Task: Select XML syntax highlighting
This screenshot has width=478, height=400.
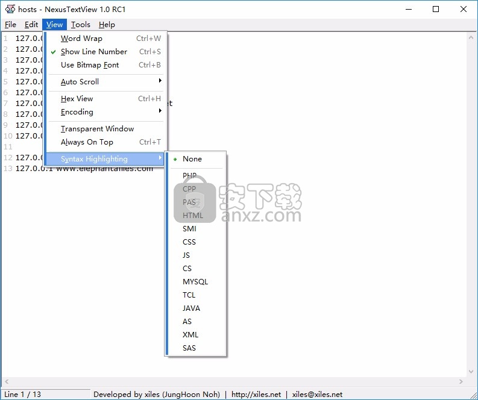Action: 197,335
